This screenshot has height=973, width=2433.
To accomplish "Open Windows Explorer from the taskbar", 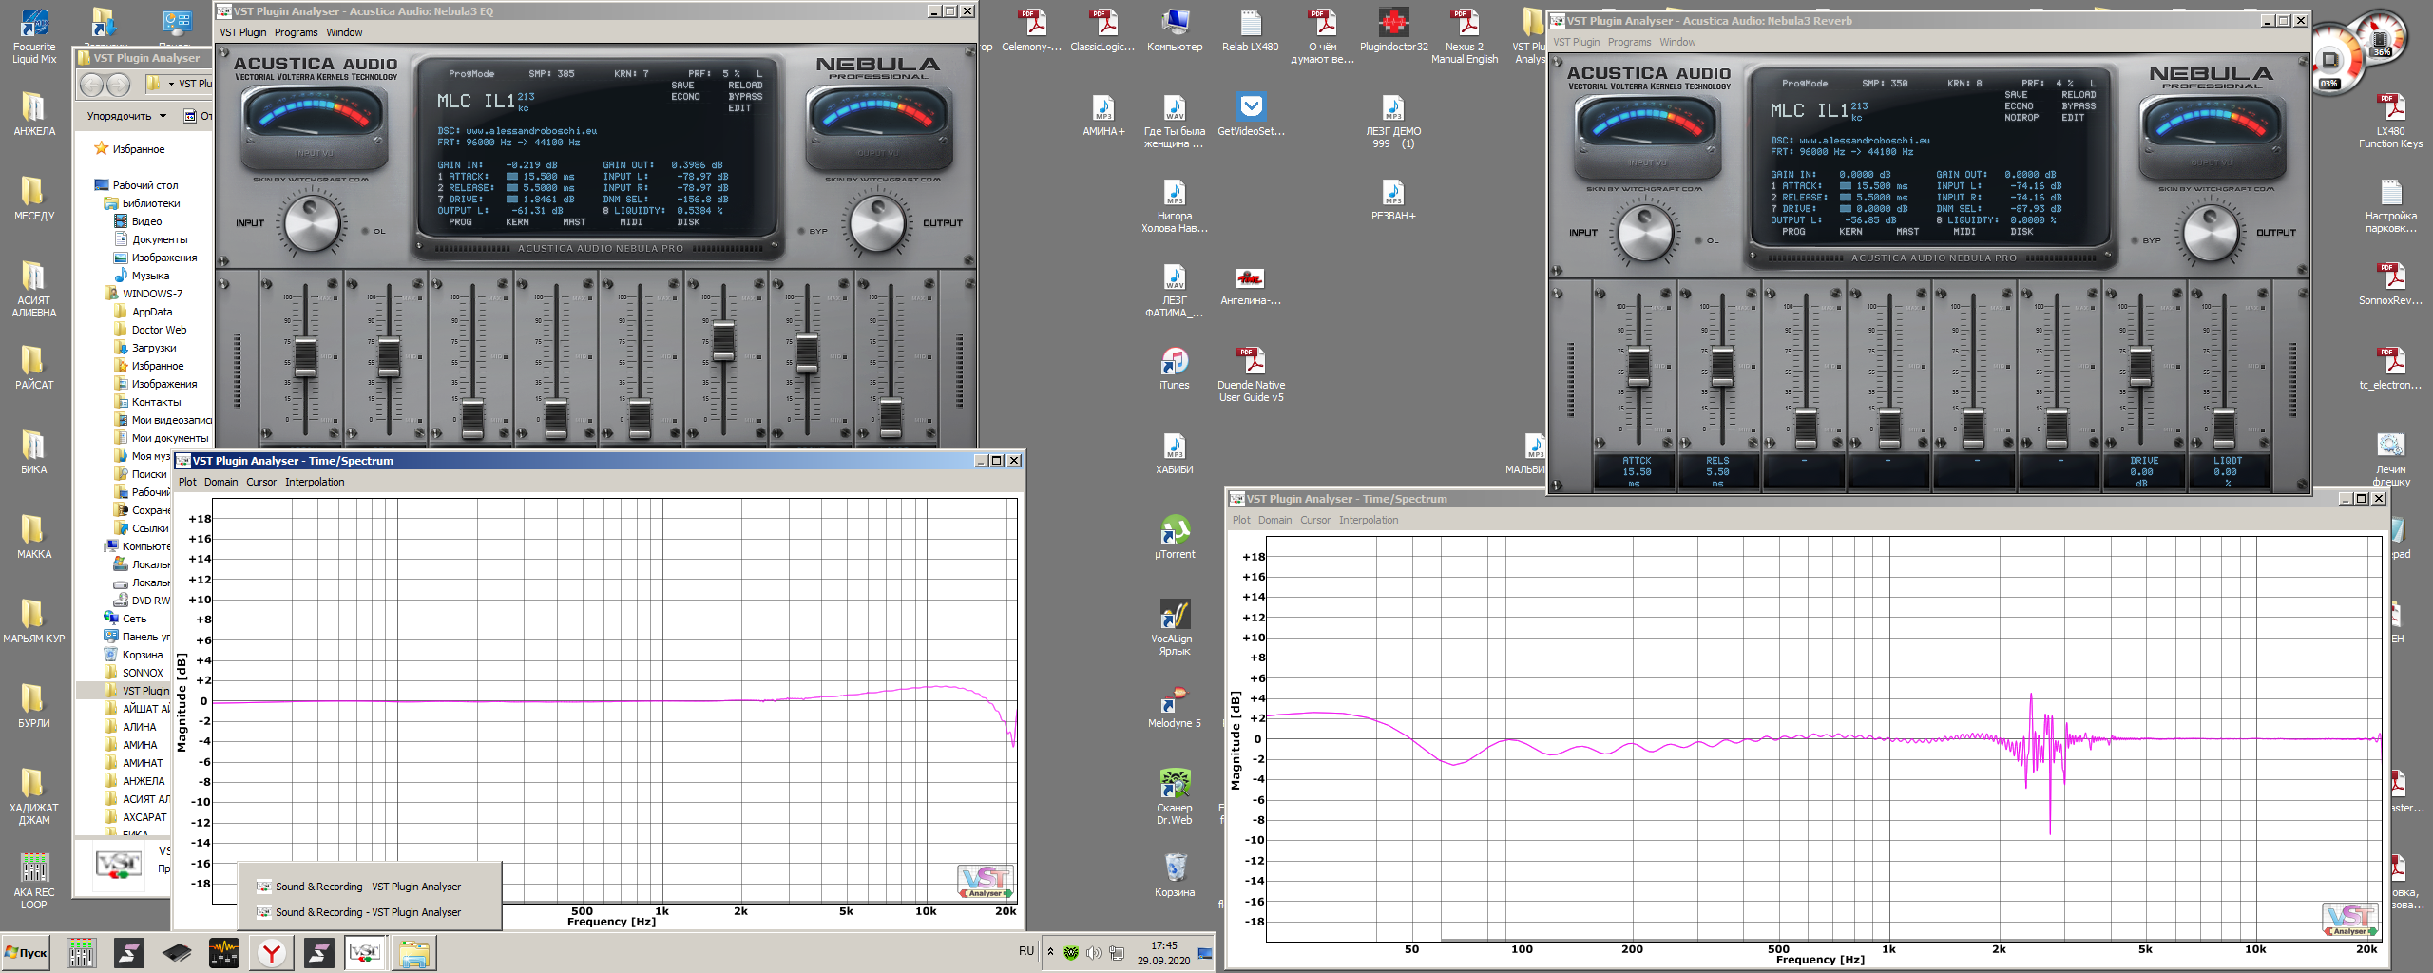I will point(414,953).
